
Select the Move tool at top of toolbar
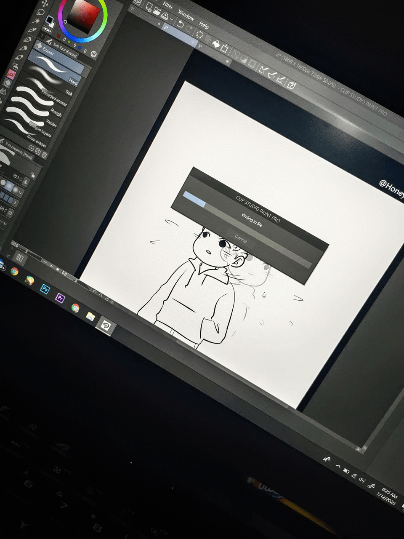[x=45, y=4]
